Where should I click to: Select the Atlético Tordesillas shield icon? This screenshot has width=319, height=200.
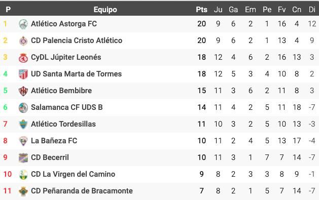[23, 124]
